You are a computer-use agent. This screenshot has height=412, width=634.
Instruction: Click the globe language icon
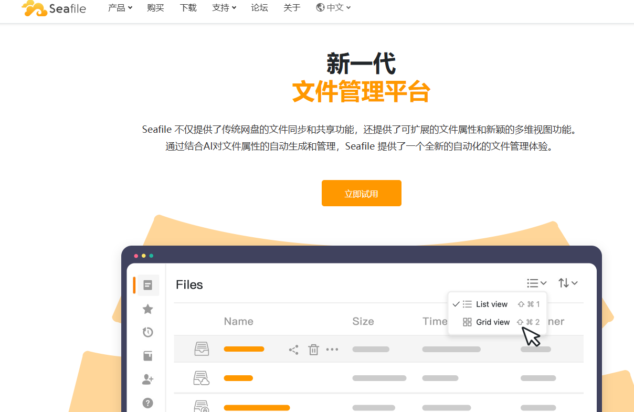click(320, 7)
